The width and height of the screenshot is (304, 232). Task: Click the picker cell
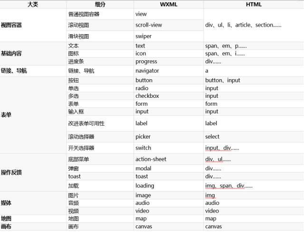coord(169,137)
